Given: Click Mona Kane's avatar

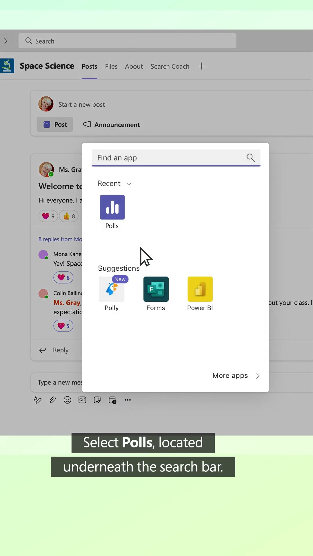Looking at the screenshot, I should (x=43, y=255).
